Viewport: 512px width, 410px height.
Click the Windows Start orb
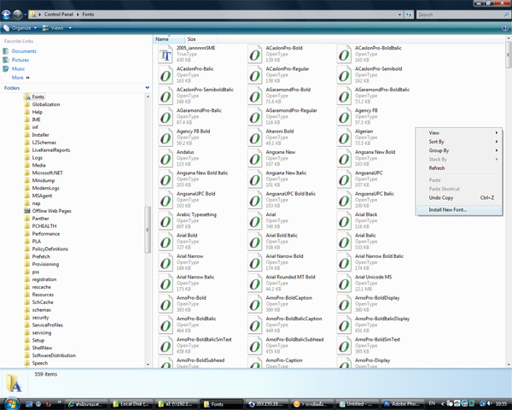pyautogui.click(x=11, y=404)
